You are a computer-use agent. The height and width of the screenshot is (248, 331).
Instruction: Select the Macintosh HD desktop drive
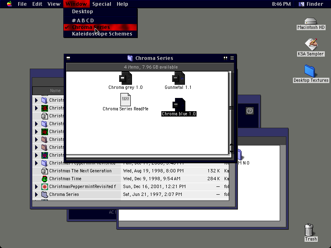311,24
